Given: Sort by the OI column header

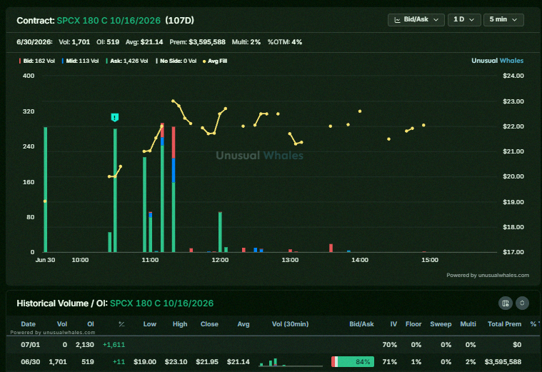Looking at the screenshot, I should point(91,324).
